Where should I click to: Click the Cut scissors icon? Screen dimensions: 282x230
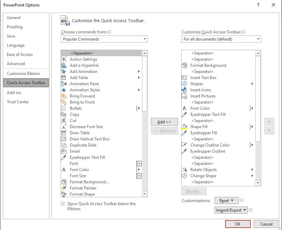click(64, 121)
